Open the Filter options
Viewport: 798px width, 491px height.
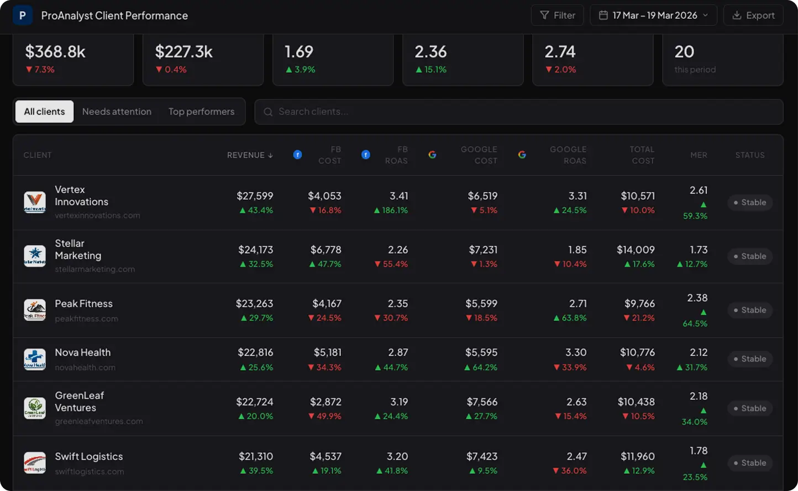[557, 15]
